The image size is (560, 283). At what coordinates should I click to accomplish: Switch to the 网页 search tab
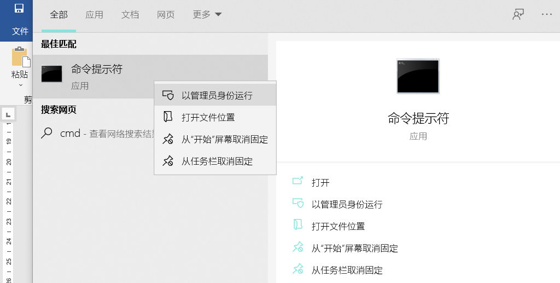[166, 15]
